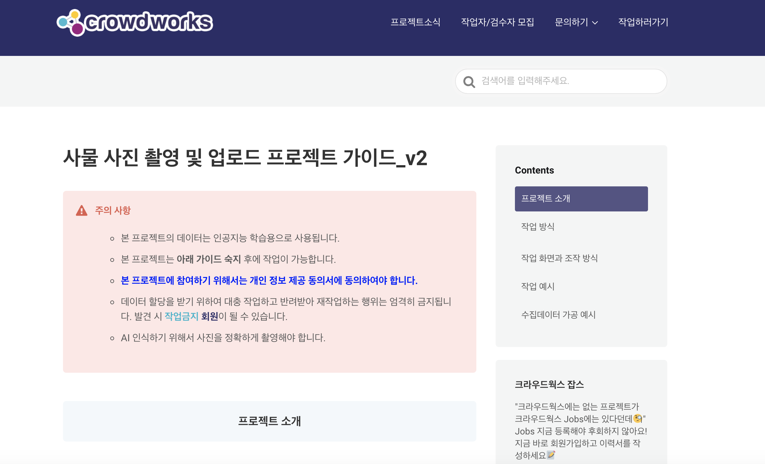Click the monocle face emoji icon

click(x=637, y=418)
